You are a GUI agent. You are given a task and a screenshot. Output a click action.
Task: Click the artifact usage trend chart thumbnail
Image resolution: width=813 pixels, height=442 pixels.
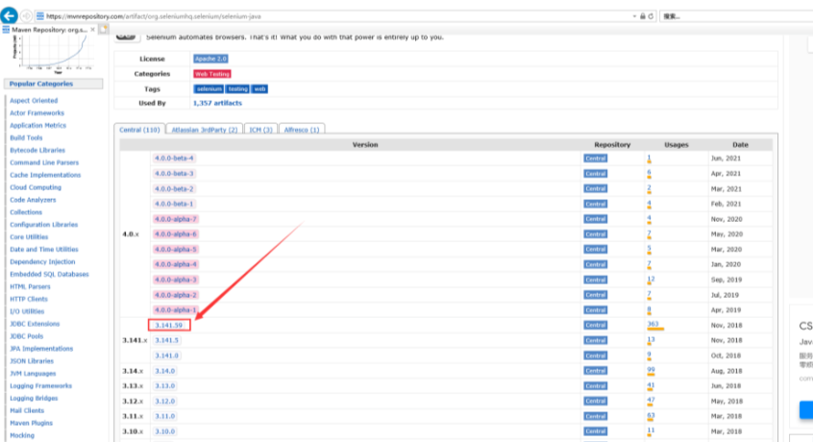coord(54,54)
